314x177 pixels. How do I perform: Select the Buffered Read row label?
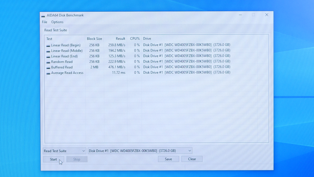point(62,67)
